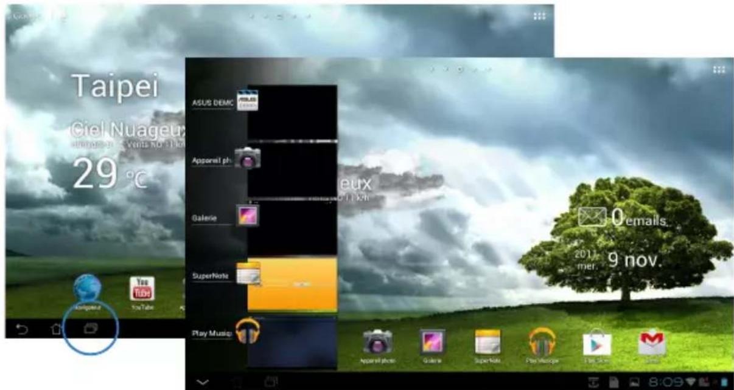Screen dimensions: 734x390
Task: Open the Play Music recent thumbnail
Action: pos(292,341)
